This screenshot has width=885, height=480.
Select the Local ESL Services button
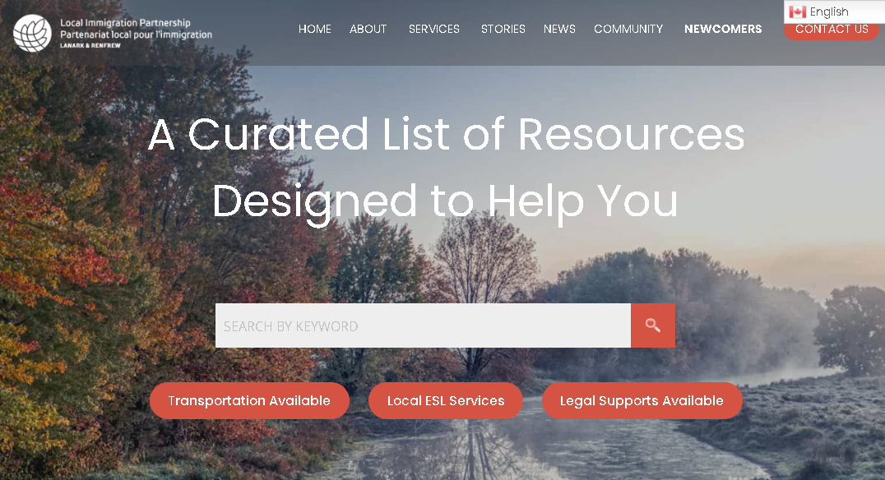point(446,400)
